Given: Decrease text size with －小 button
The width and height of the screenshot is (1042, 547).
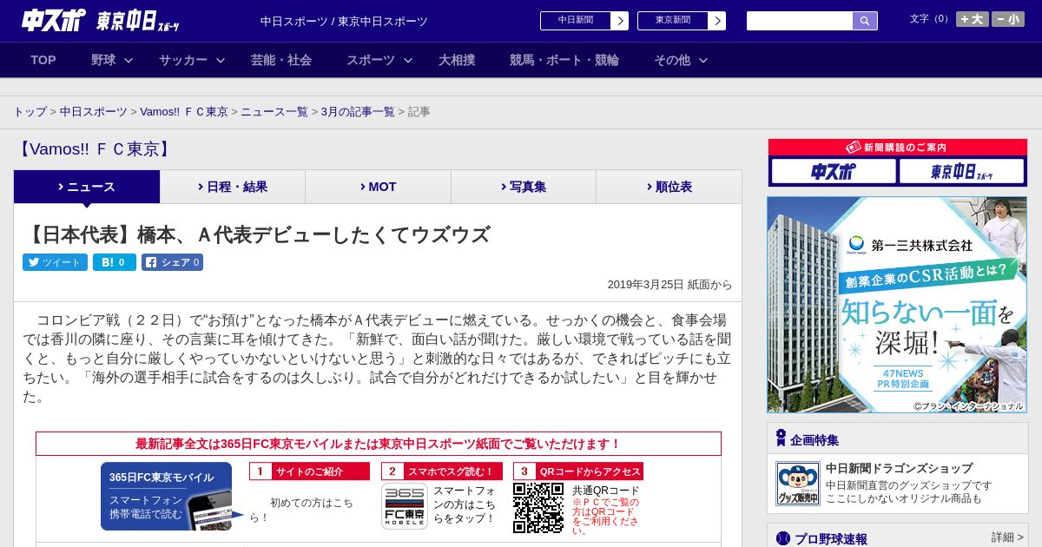Looking at the screenshot, I should [1008, 19].
